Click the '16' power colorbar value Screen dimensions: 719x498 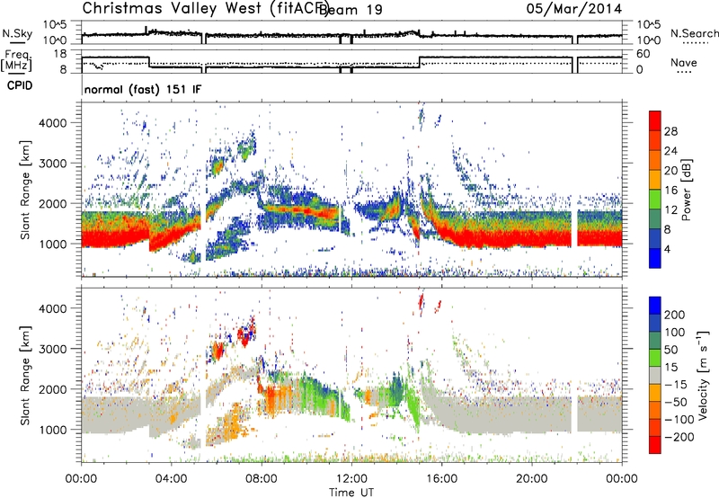point(670,191)
